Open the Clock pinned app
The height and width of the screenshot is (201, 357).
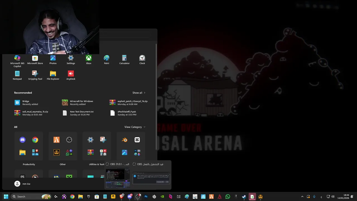pos(142,60)
